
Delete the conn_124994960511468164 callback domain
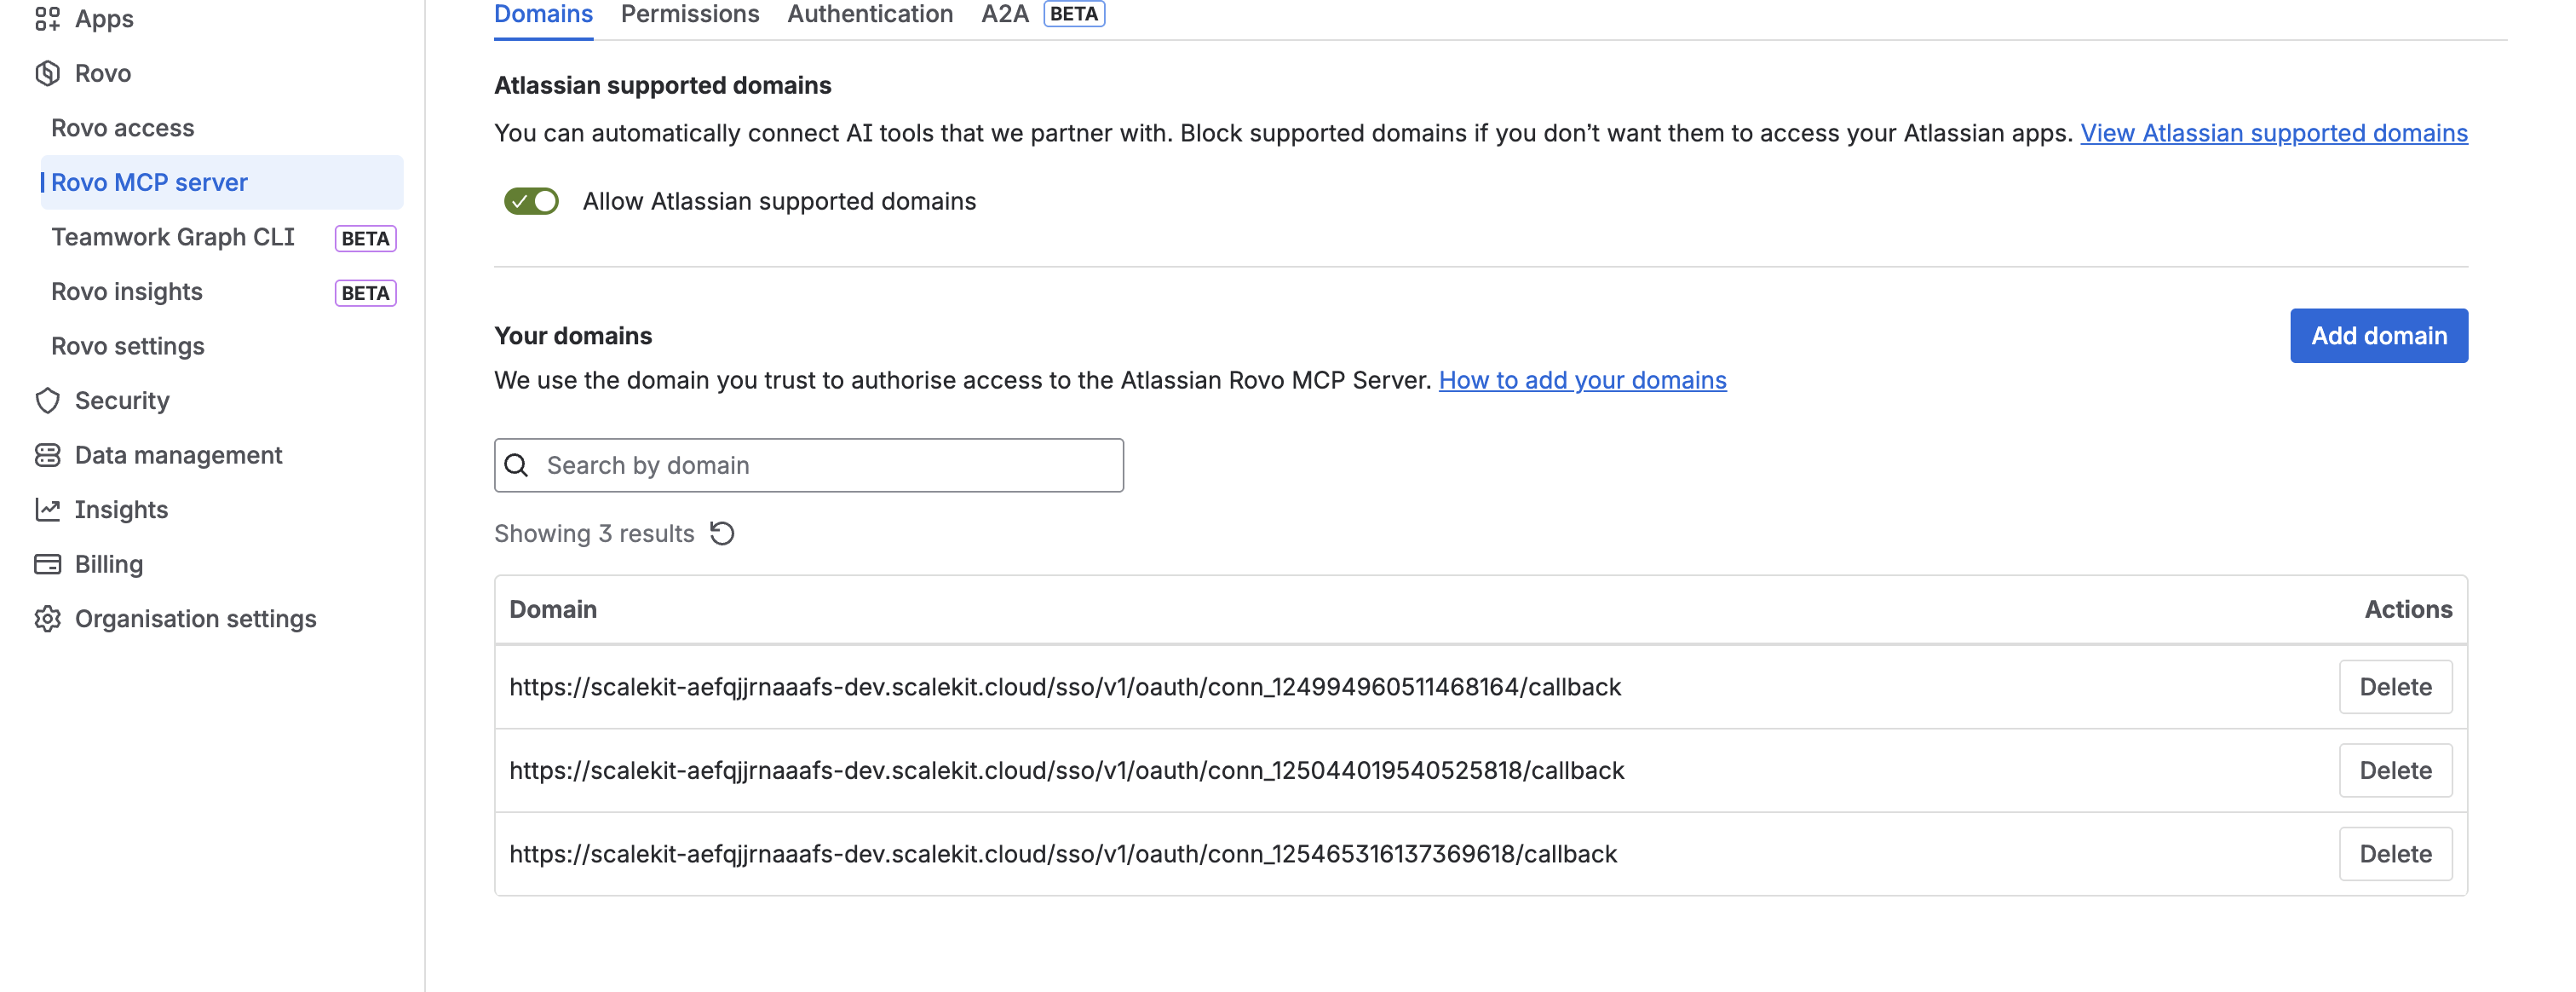coord(2396,687)
